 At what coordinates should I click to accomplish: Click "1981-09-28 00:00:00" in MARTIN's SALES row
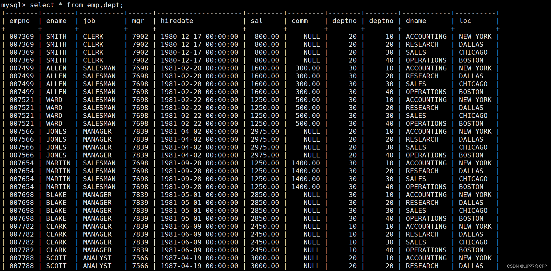click(x=200, y=179)
